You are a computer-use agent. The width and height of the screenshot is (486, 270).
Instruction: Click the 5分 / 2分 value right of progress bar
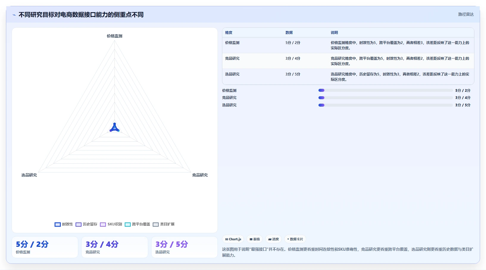tap(463, 91)
